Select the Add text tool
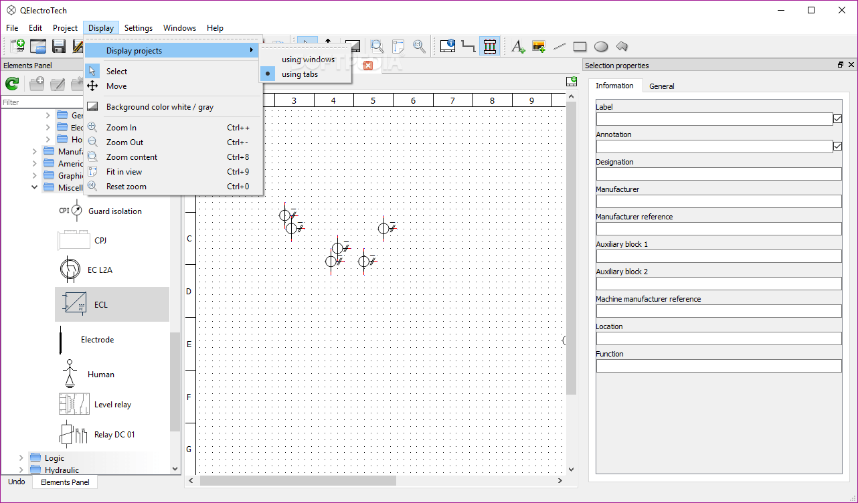 [517, 46]
